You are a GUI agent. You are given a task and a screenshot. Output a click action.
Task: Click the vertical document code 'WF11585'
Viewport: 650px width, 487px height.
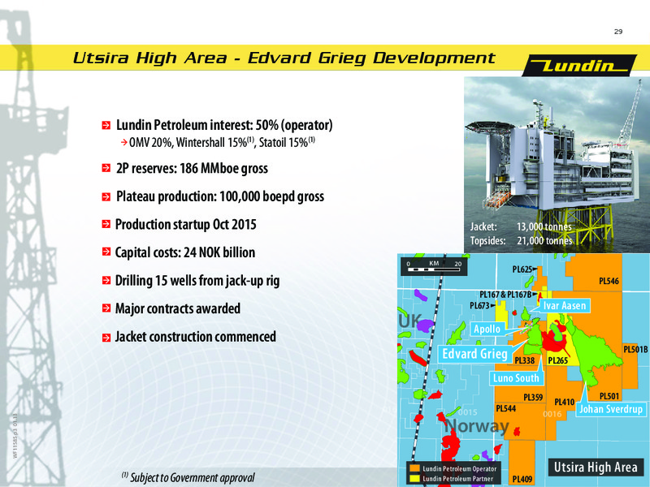[x=15, y=436]
